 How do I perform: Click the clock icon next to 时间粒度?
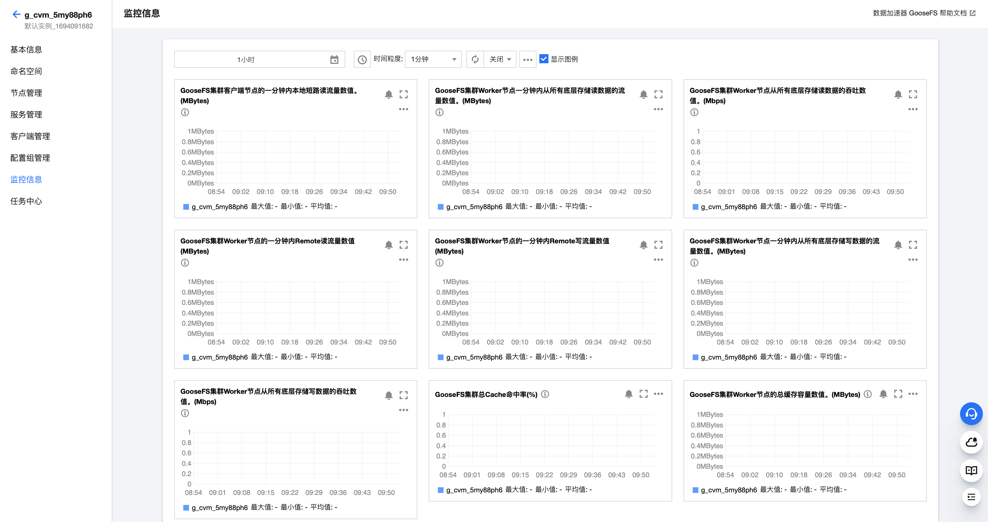coord(362,59)
